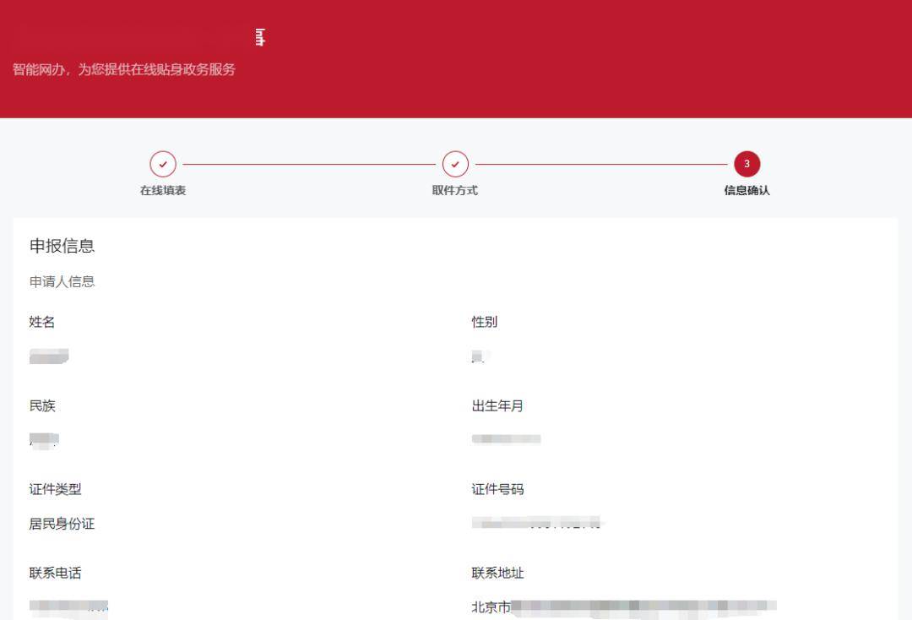Switch to the 在线填表 step
This screenshot has height=620, width=912.
tap(163, 190)
